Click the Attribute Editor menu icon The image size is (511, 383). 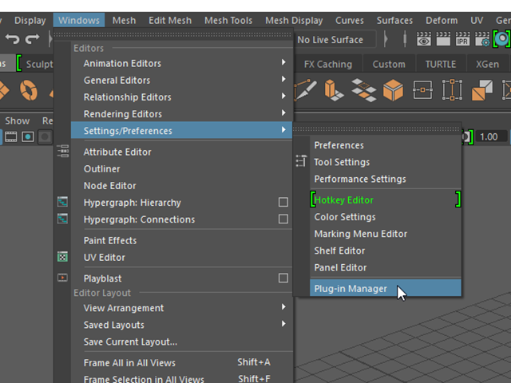coord(62,152)
